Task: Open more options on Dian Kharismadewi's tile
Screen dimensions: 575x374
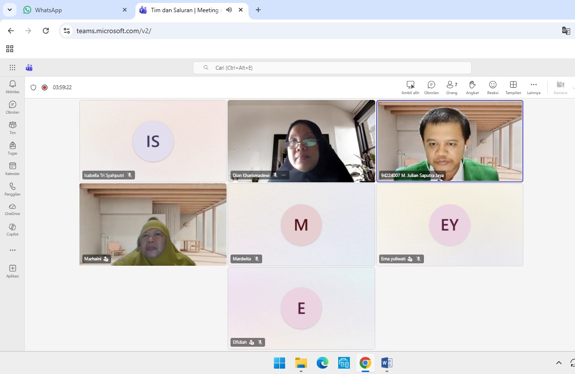Action: 284,175
